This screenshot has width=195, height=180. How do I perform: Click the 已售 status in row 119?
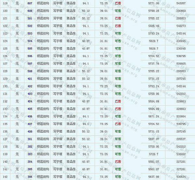point(118,3)
